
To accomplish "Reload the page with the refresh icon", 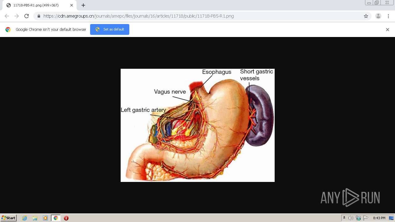I will tap(27, 16).
